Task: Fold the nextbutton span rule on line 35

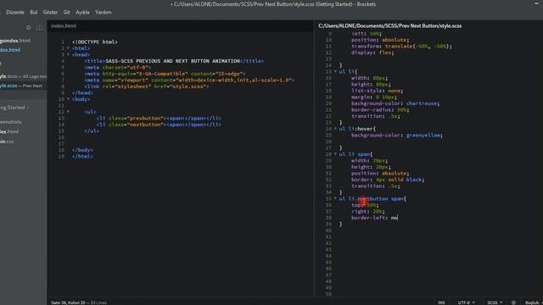Action: point(335,198)
